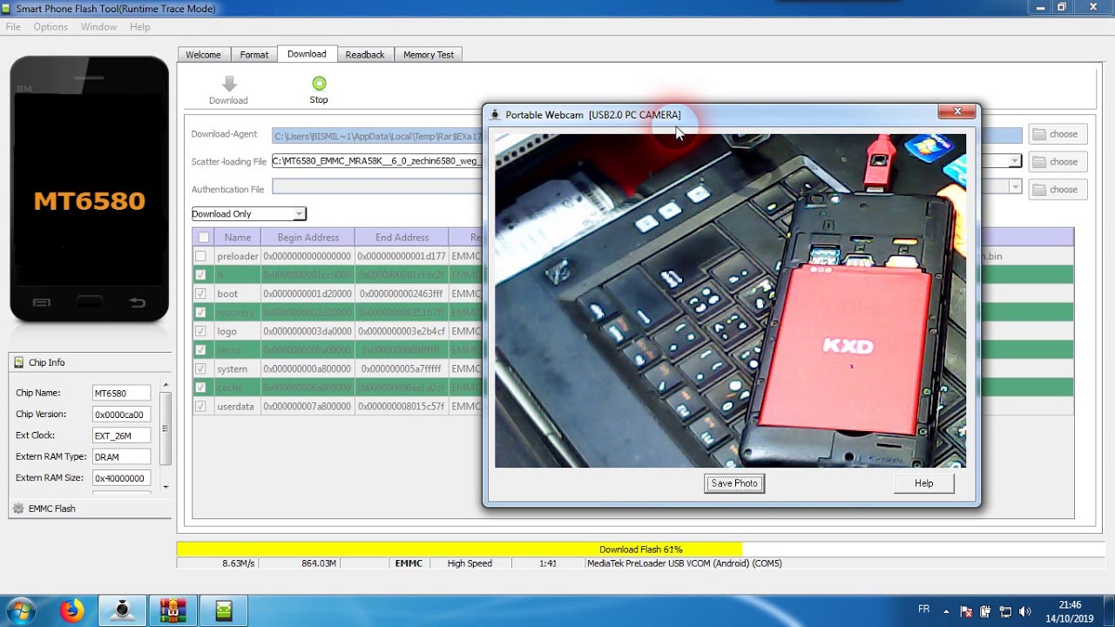Viewport: 1115px width, 627px height.
Task: Open the Help menu
Action: (x=140, y=27)
